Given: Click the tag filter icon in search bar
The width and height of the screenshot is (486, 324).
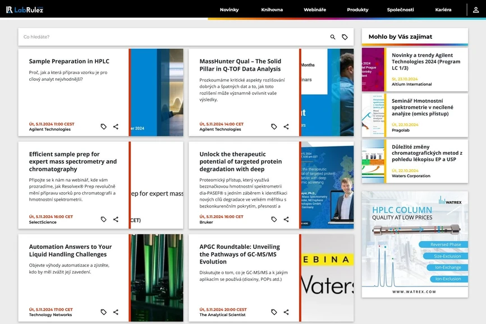Looking at the screenshot, I should [345, 37].
